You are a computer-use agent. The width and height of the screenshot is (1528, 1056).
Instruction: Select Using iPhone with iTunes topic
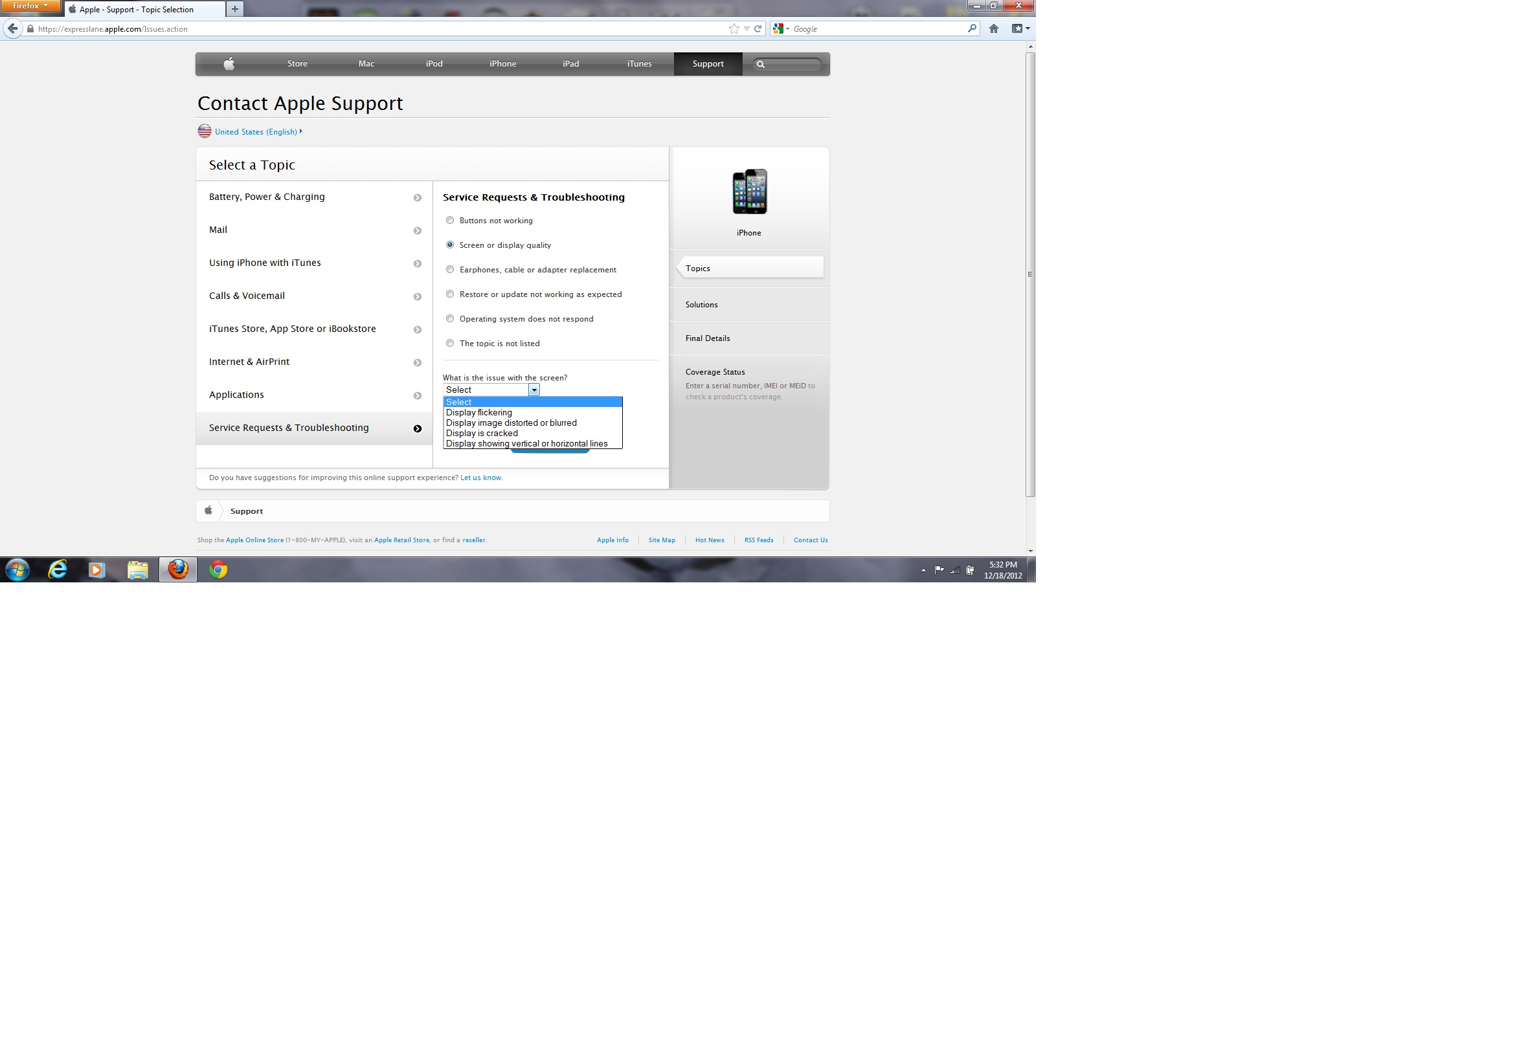[315, 263]
